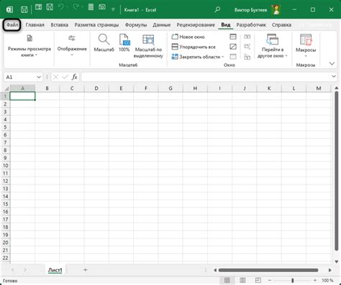Screen dimensions: 341x285
Task: Click the Enter checkmark in formula bar
Action: (65, 77)
